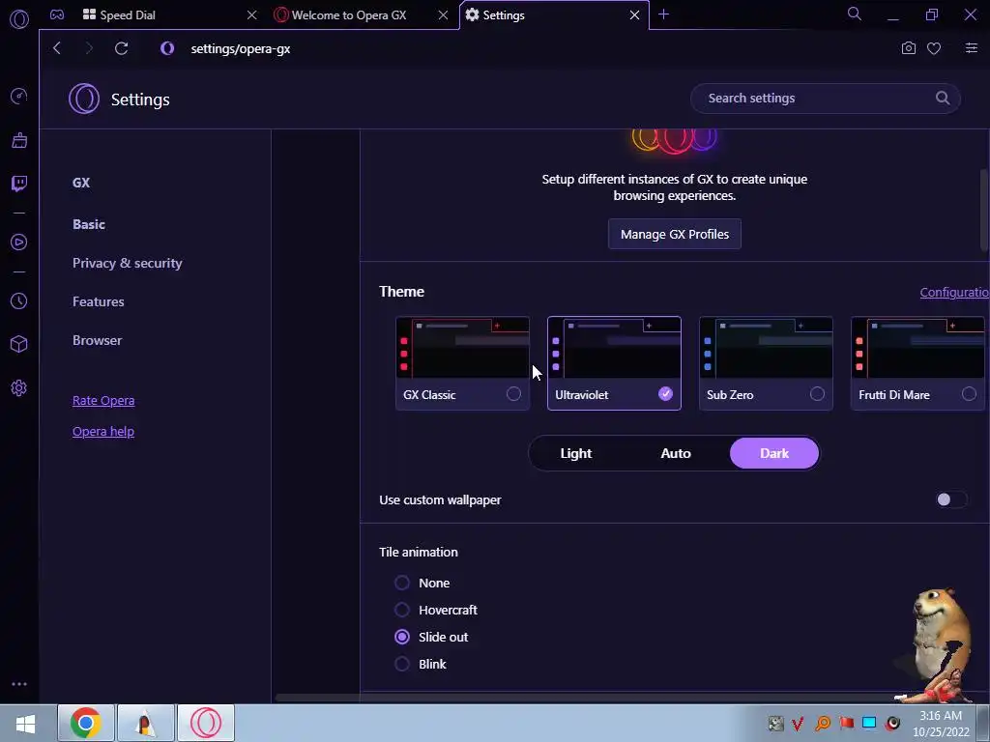This screenshot has width=990, height=742.
Task: Choose Hovercraft tile animation
Action: pyautogui.click(x=402, y=610)
